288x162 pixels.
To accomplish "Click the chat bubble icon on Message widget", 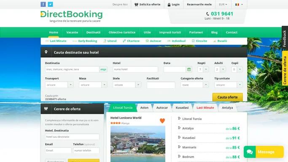I will click(250, 152).
